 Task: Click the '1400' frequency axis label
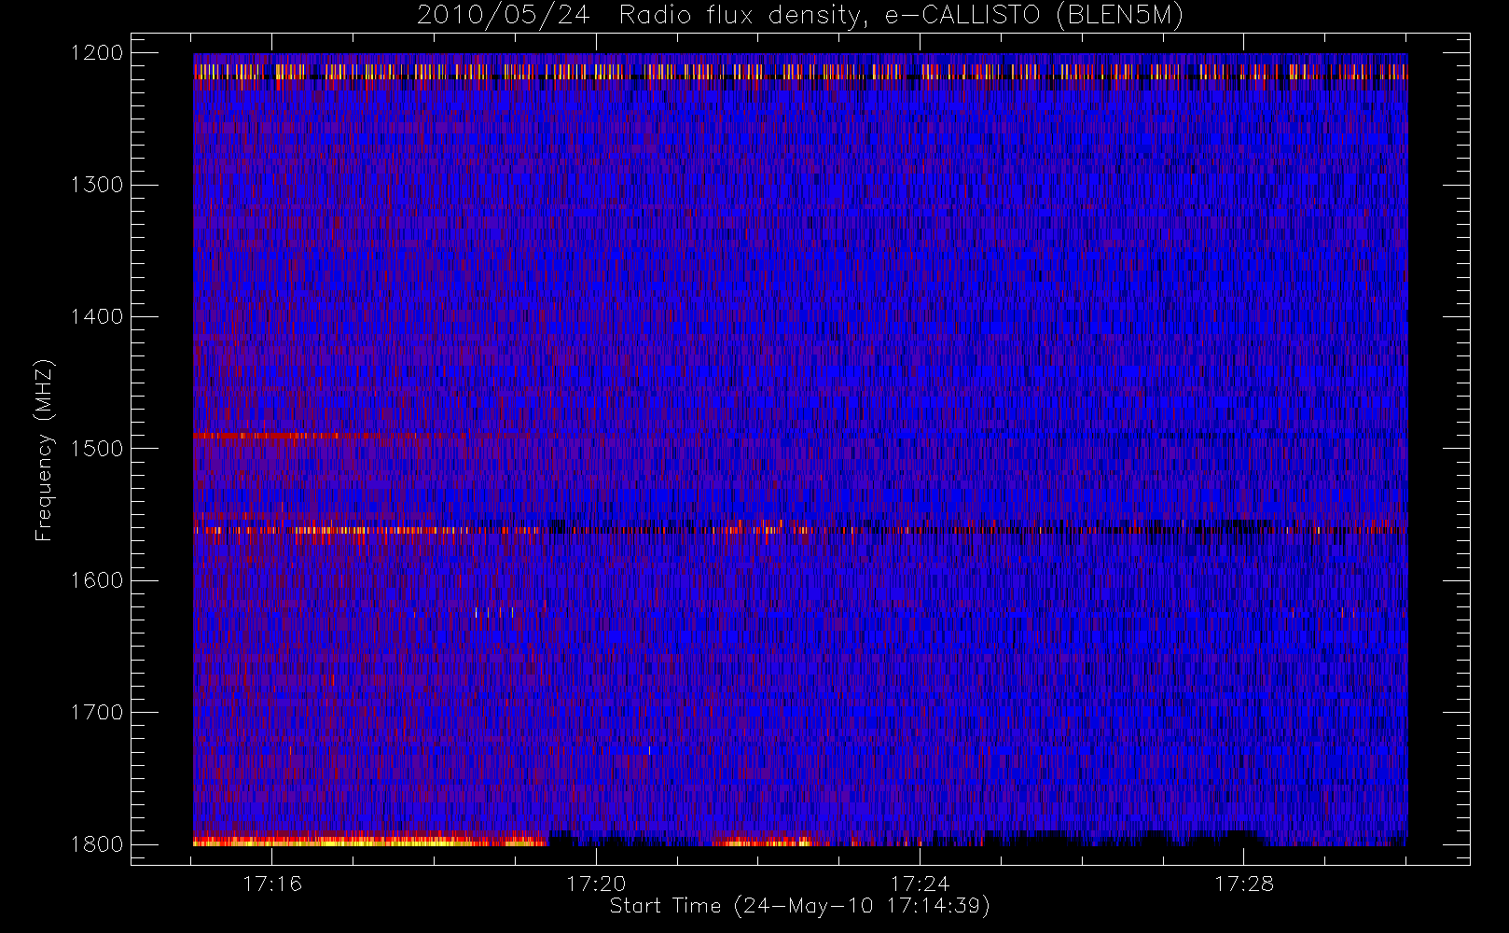click(97, 316)
